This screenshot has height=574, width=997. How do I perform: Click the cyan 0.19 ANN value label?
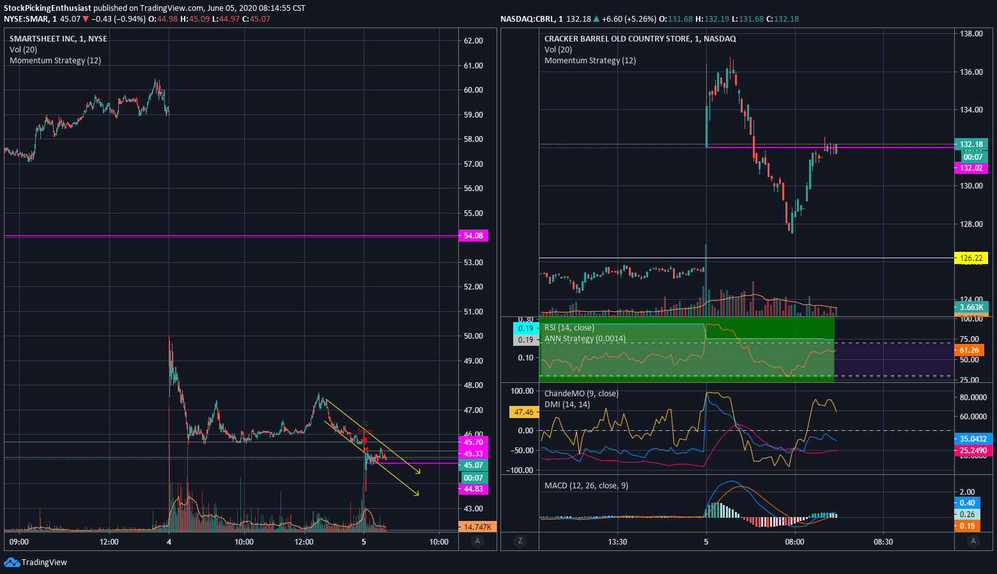(525, 329)
